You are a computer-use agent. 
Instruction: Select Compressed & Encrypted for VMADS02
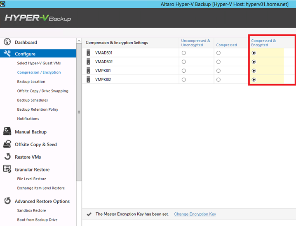254,62
